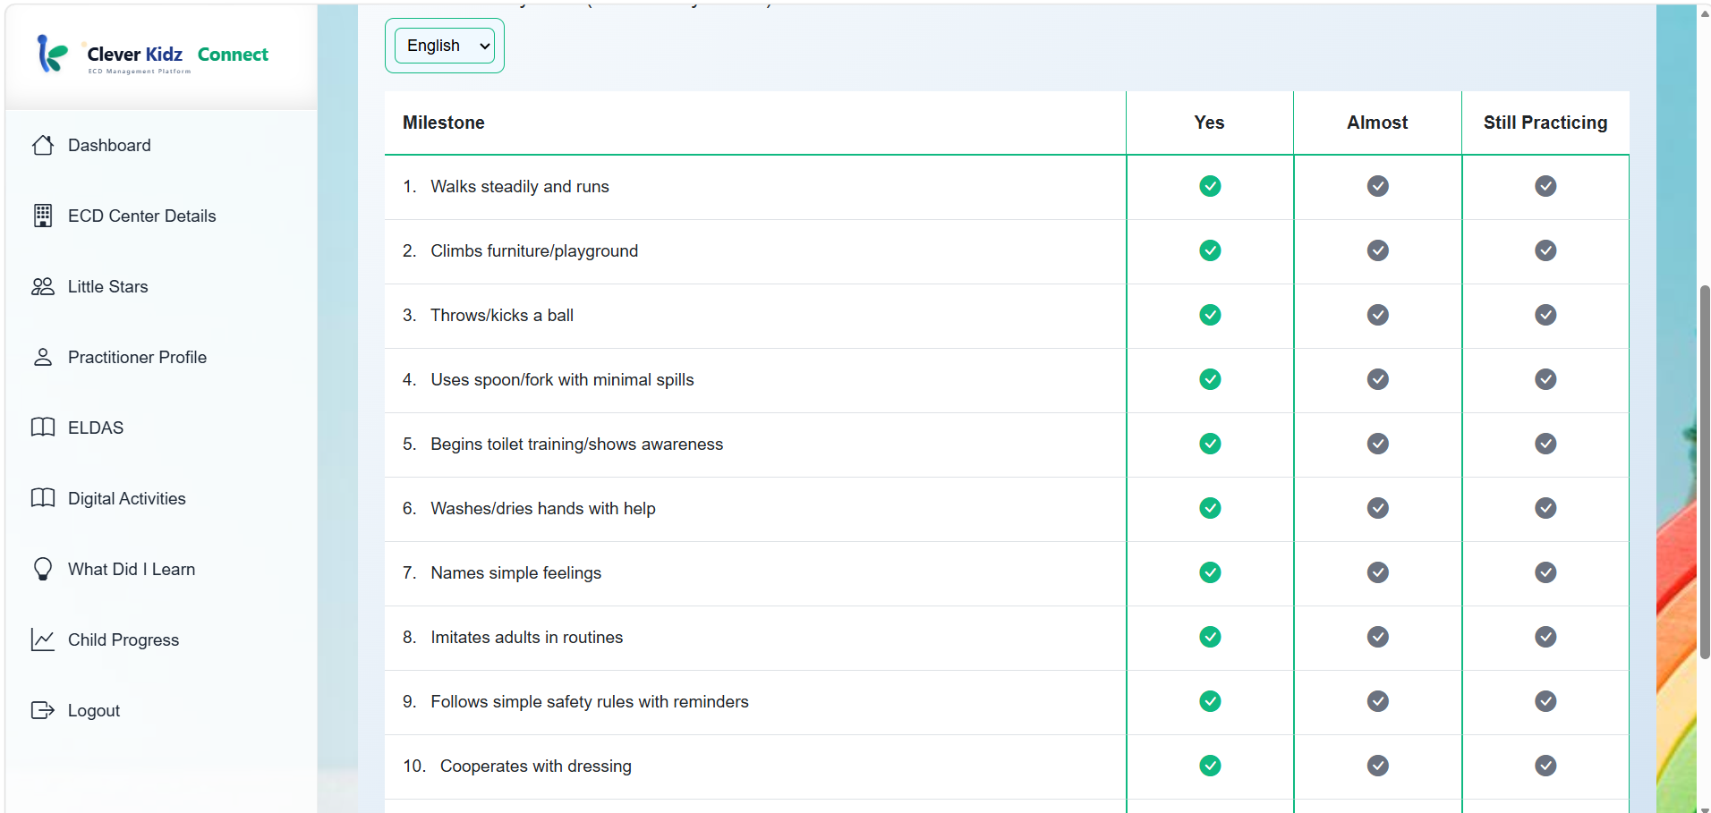Mark Still Practicing for Climbs furniture/playground

pos(1545,250)
